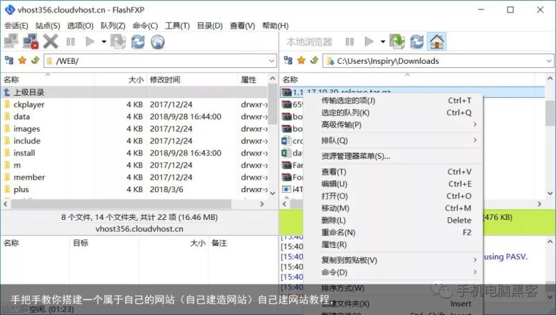Open remote bookmarks star icon
556x315 pixels.
pyautogui.click(x=22, y=60)
